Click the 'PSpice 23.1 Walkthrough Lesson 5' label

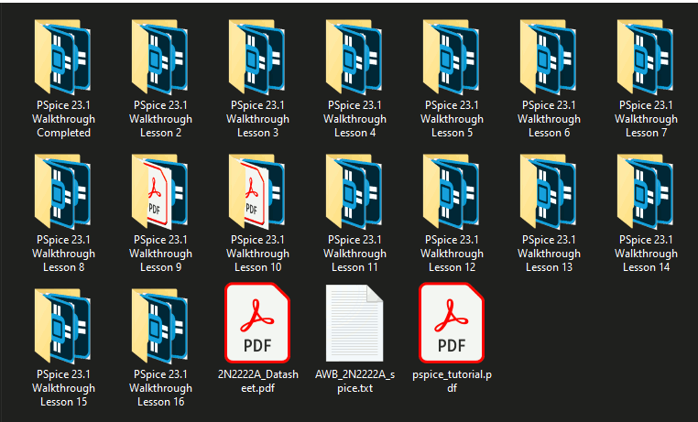[x=452, y=119]
